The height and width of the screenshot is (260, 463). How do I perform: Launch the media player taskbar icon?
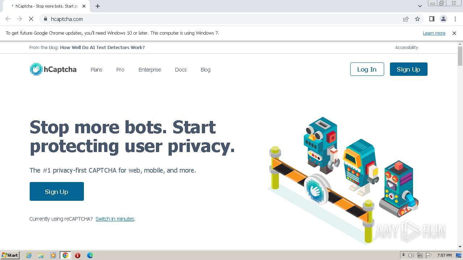(53, 255)
